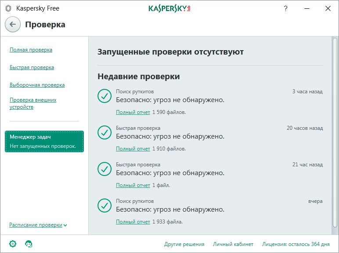Select the Менеджер задач tab
Screen dimensions: 339x253
click(44, 141)
